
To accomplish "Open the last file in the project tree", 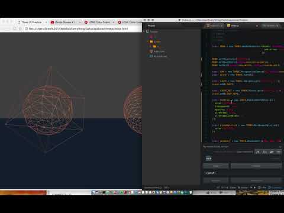I will pyautogui.click(x=158, y=56).
